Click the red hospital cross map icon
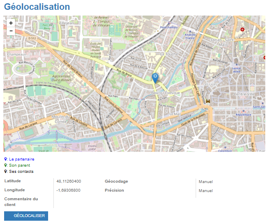This screenshot has width=268, height=224. coord(242,29)
